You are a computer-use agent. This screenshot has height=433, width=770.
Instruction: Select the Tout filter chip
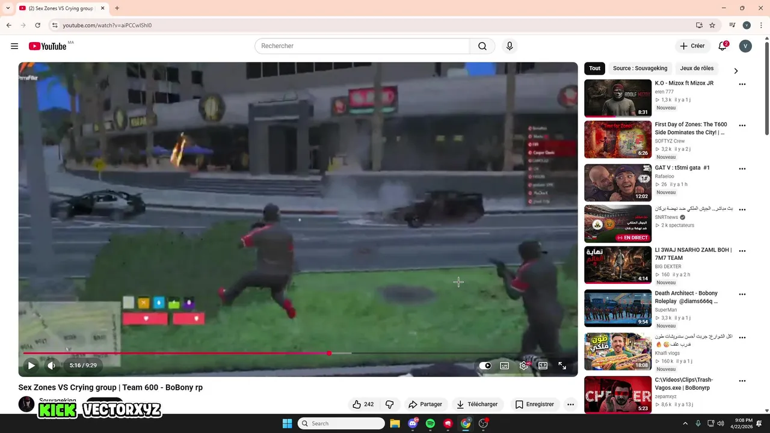pos(594,69)
